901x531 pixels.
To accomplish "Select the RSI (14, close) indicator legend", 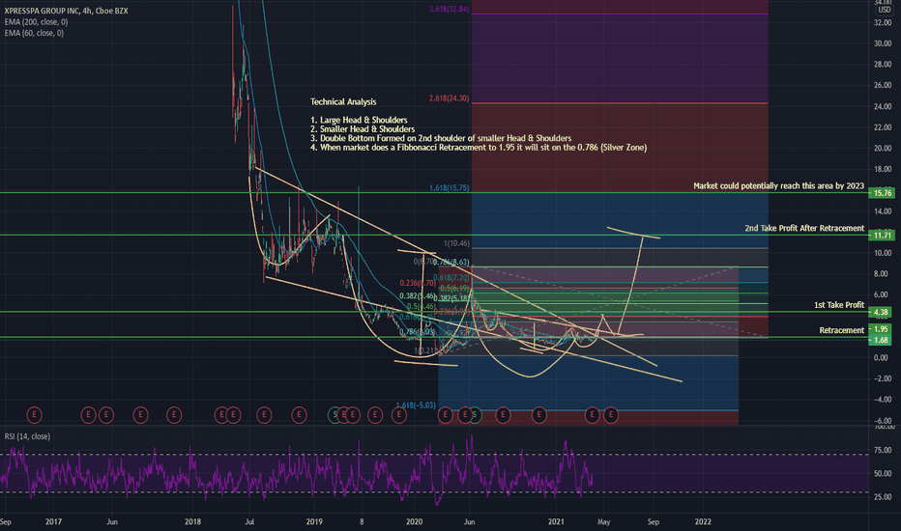I will (x=27, y=436).
